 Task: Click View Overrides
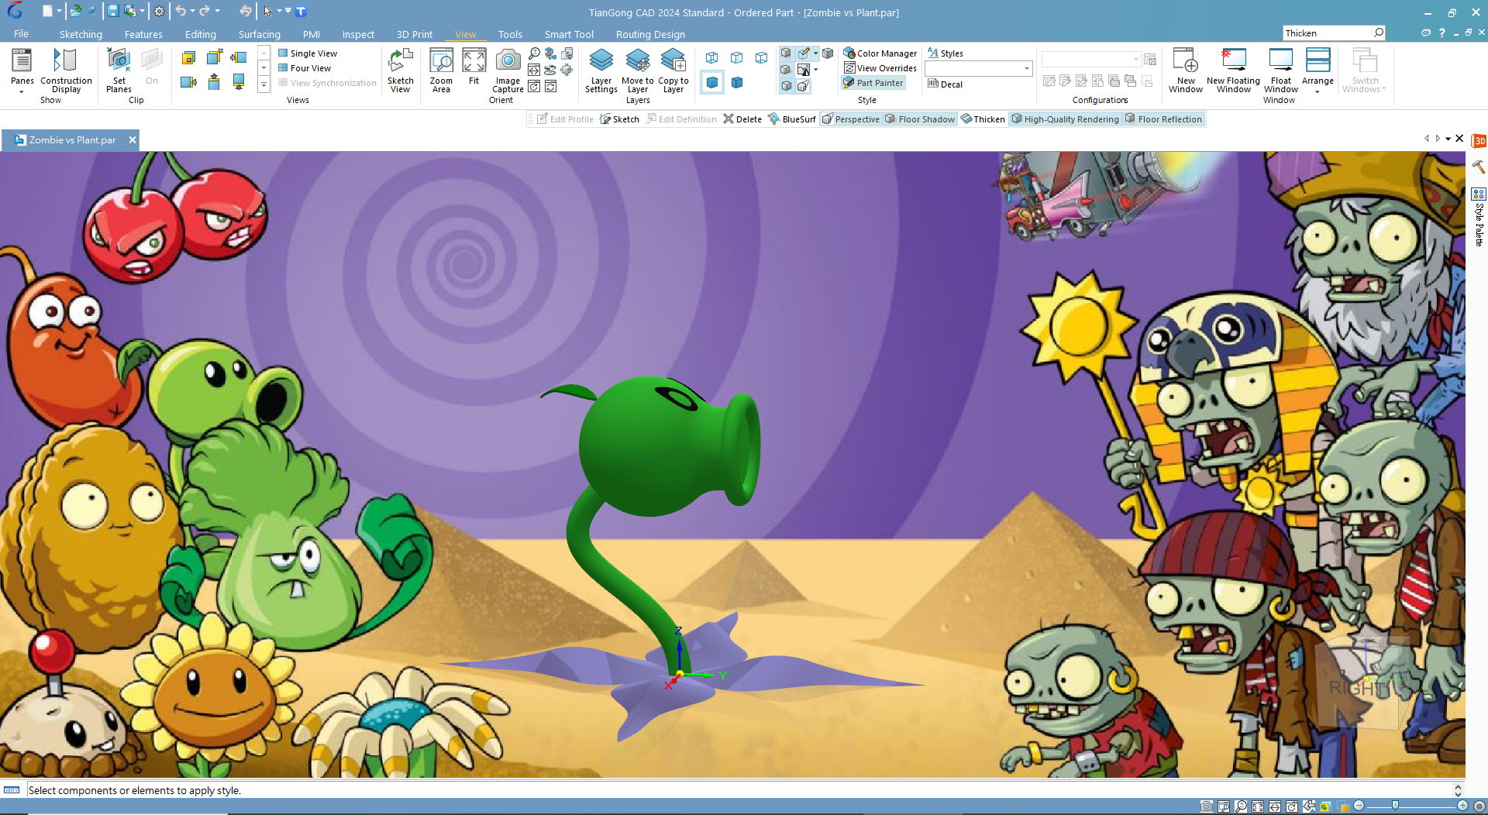click(x=880, y=68)
